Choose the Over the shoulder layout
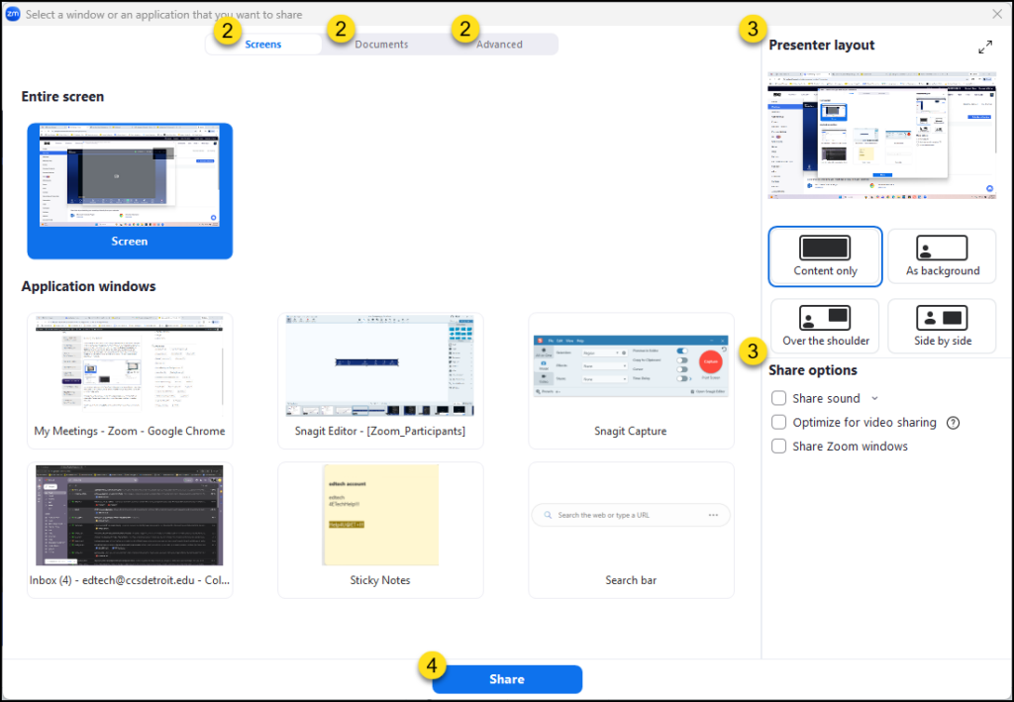Image resolution: width=1014 pixels, height=702 pixels. pos(825,326)
